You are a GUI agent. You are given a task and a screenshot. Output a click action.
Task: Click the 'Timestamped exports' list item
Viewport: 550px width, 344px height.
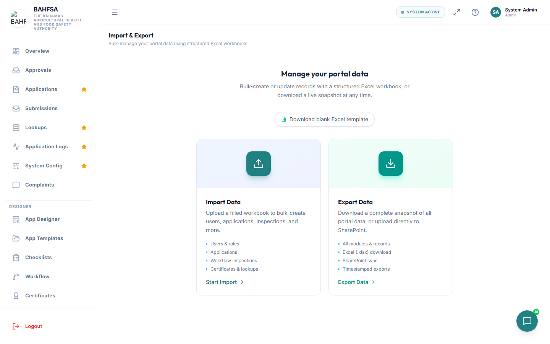366,269
